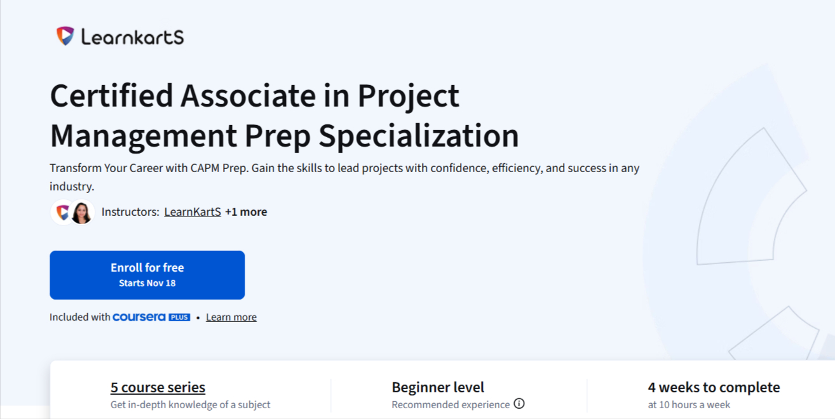Click the 4 weeks to complete heading
This screenshot has height=419, width=835.
point(714,387)
